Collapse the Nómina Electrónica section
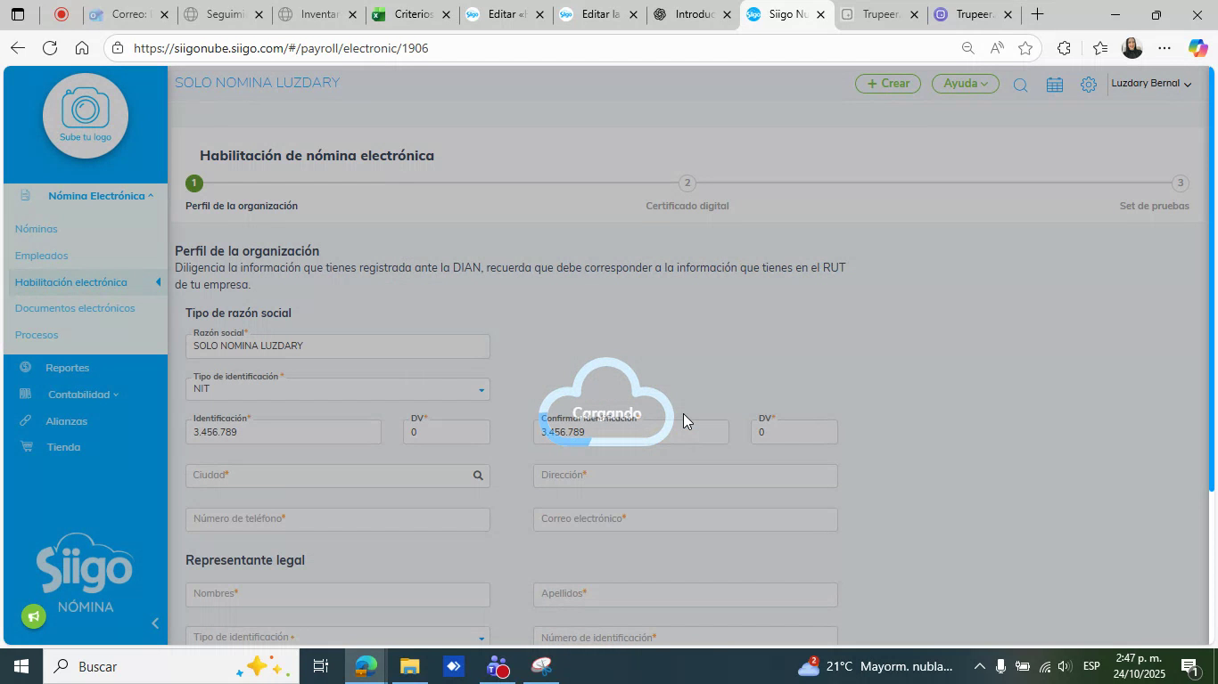Viewport: 1218px width, 684px height. (x=101, y=196)
